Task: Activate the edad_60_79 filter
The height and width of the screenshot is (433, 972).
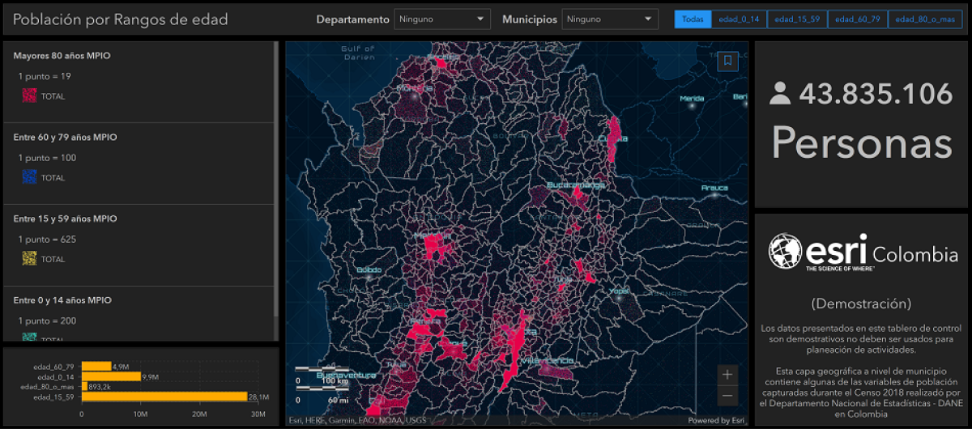Action: tap(858, 19)
